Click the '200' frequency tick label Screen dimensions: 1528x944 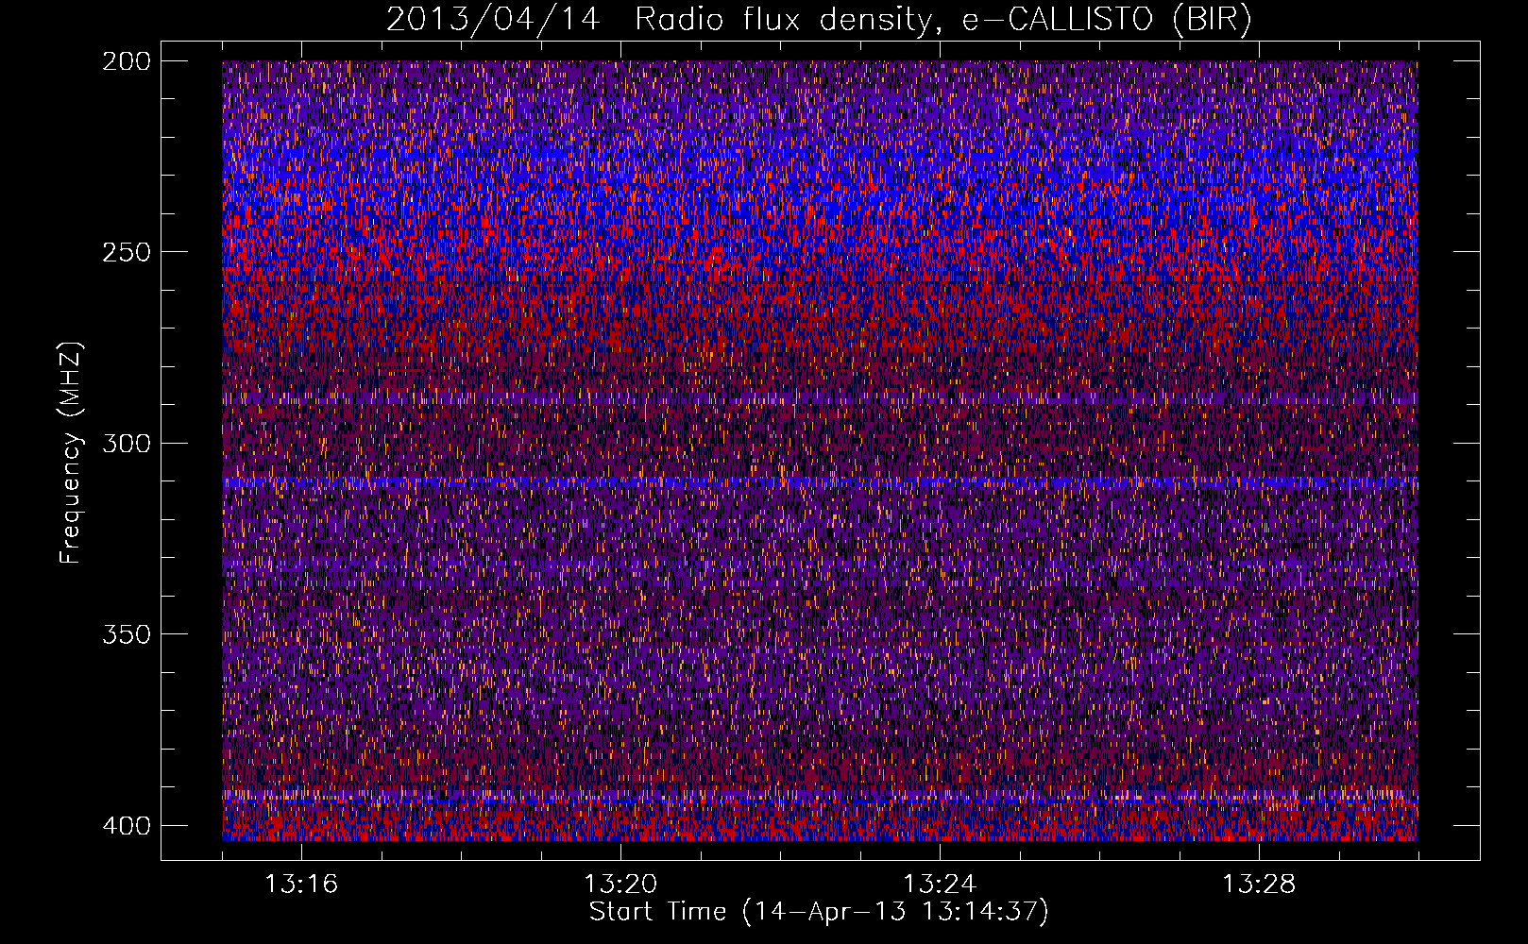(126, 61)
